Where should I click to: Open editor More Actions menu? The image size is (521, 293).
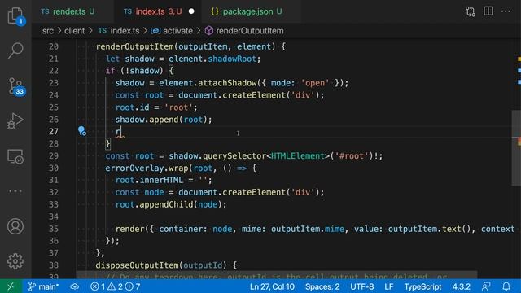[x=506, y=11]
